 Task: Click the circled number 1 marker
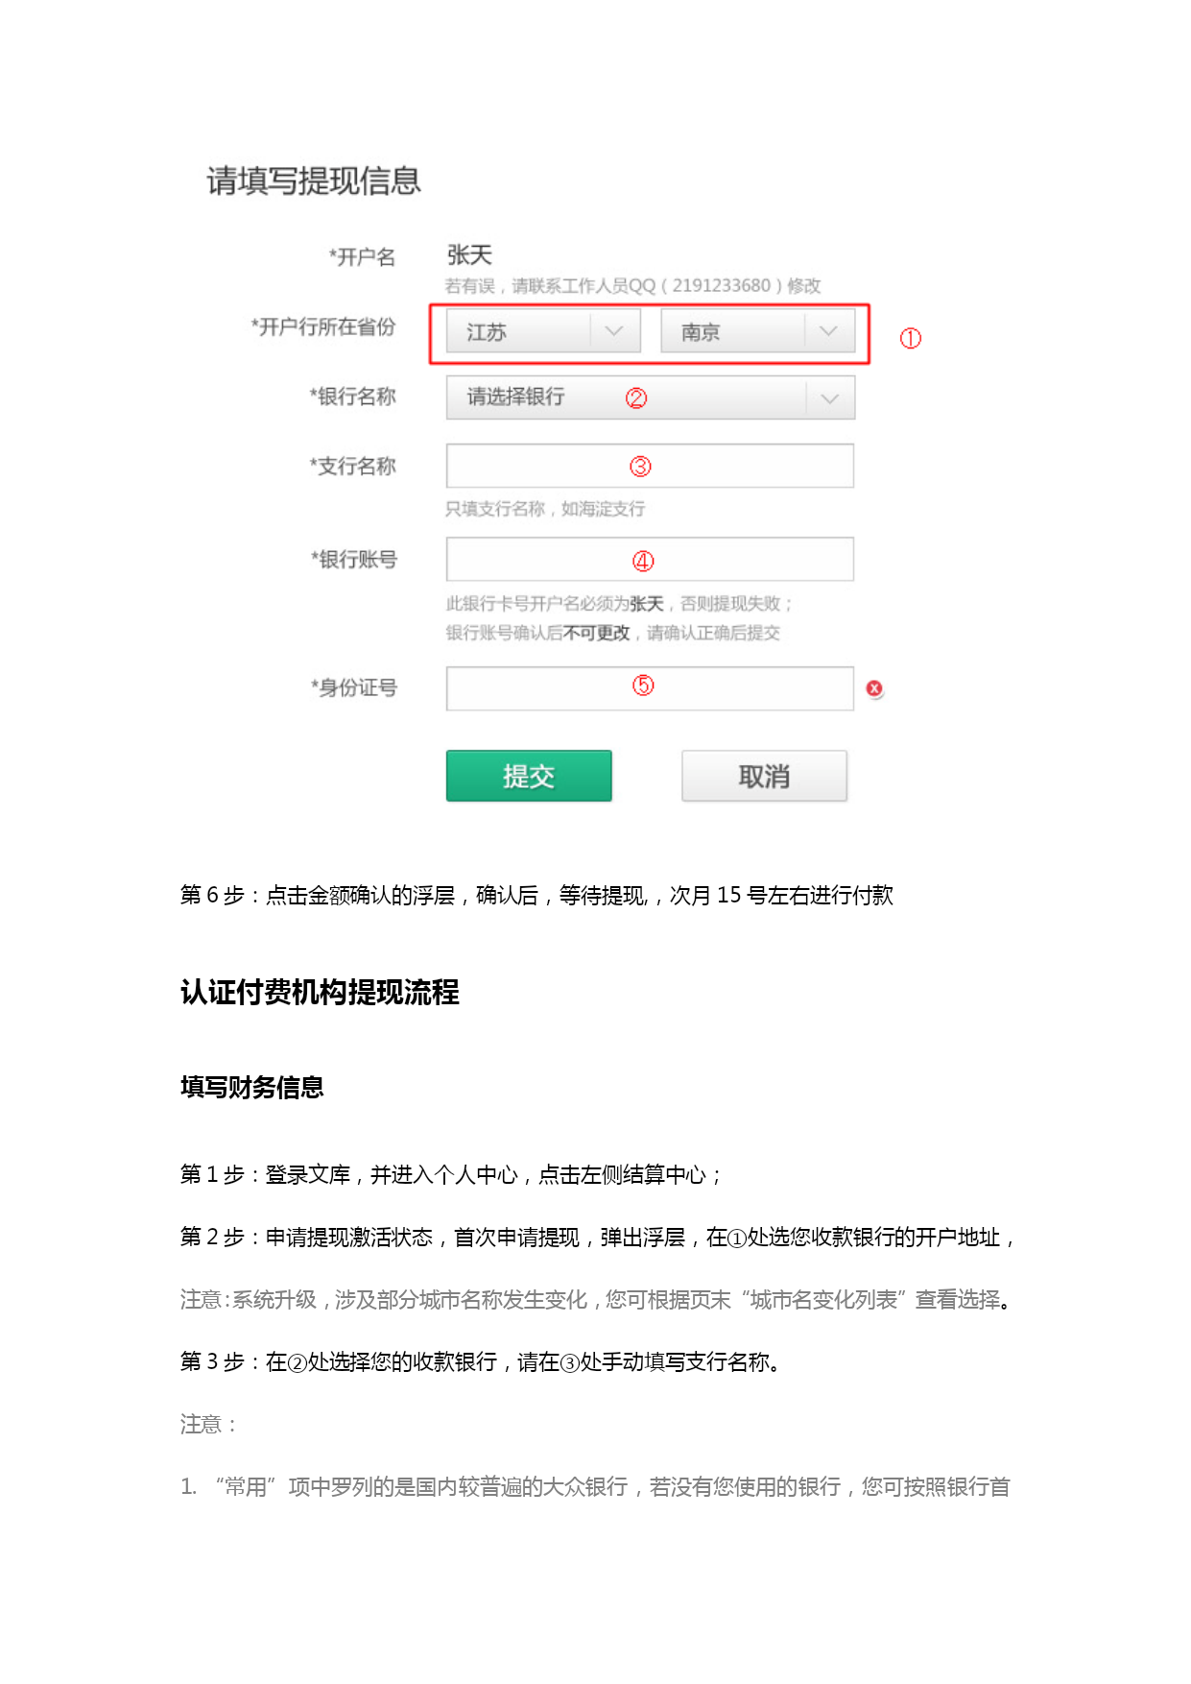pyautogui.click(x=910, y=338)
